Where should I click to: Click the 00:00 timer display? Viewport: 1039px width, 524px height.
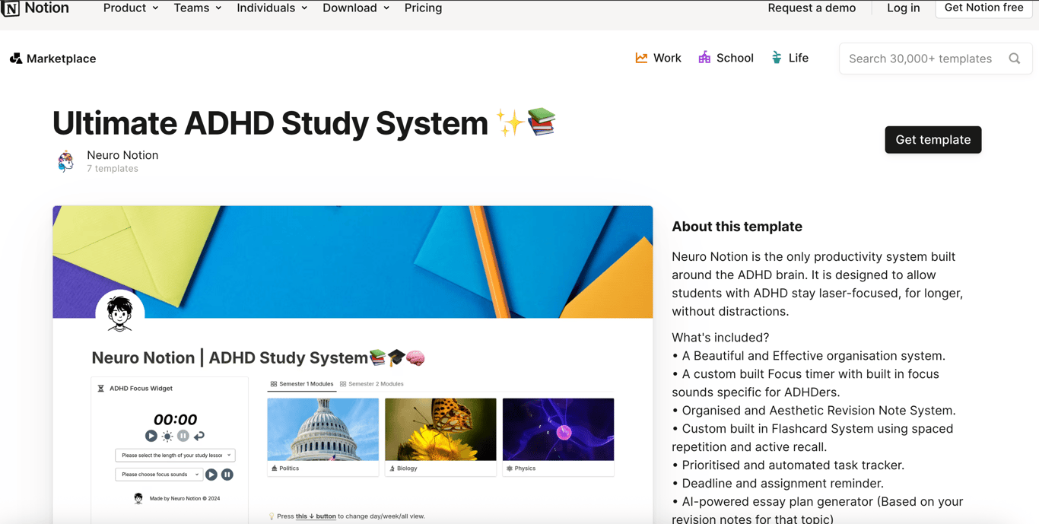pyautogui.click(x=175, y=419)
